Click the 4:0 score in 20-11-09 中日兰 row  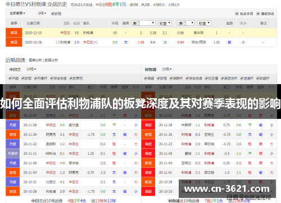pyautogui.click(x=62, y=163)
